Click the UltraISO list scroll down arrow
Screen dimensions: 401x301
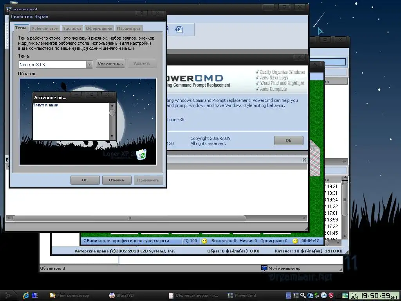[x=345, y=236]
